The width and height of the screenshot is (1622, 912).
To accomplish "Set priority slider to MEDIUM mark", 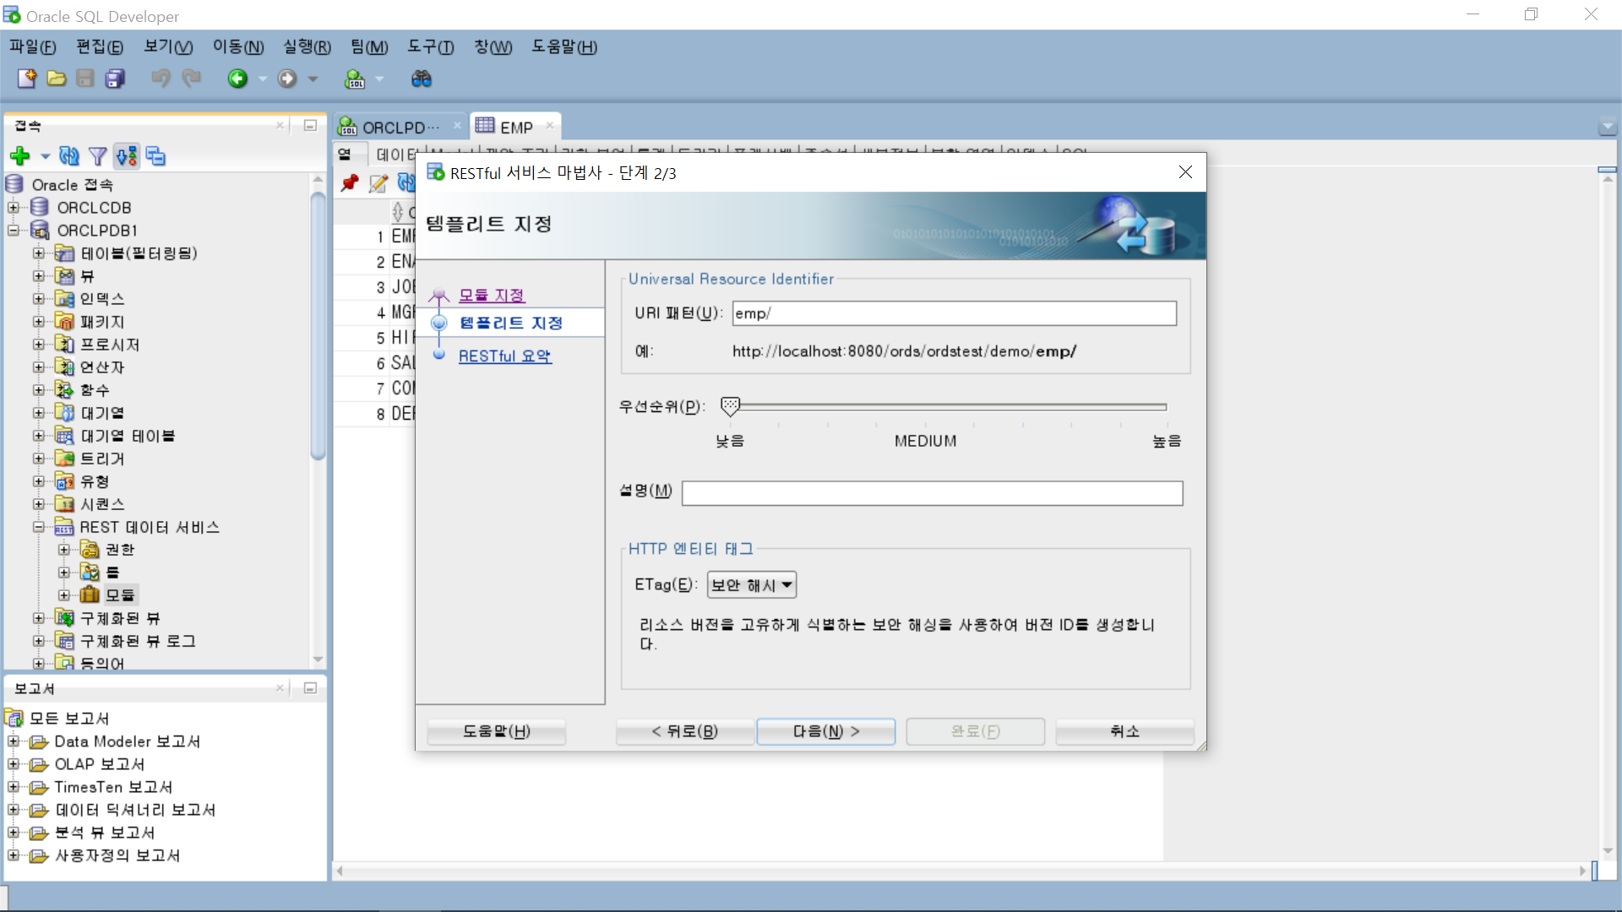I will [x=926, y=407].
